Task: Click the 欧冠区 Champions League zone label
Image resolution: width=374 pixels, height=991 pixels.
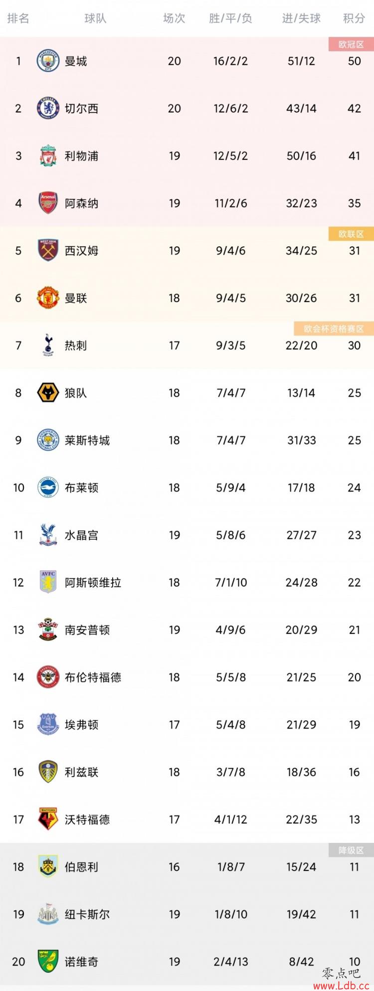Action: (x=351, y=44)
